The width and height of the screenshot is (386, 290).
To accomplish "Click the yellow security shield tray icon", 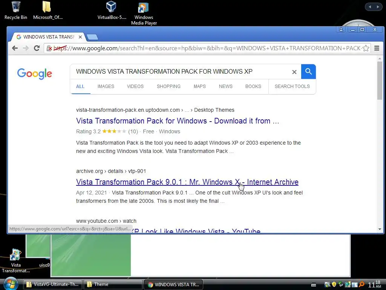I will point(334,284).
